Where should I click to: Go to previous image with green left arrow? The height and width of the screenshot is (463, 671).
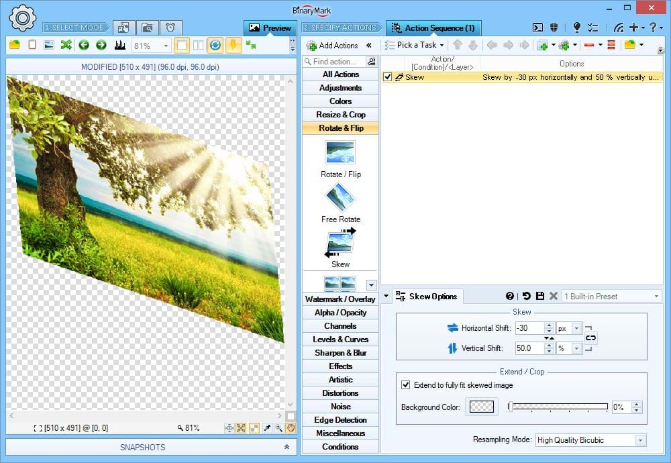[x=84, y=45]
